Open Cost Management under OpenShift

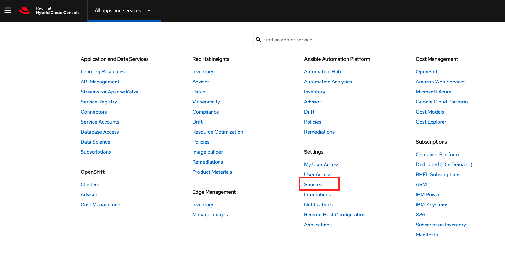[101, 205]
